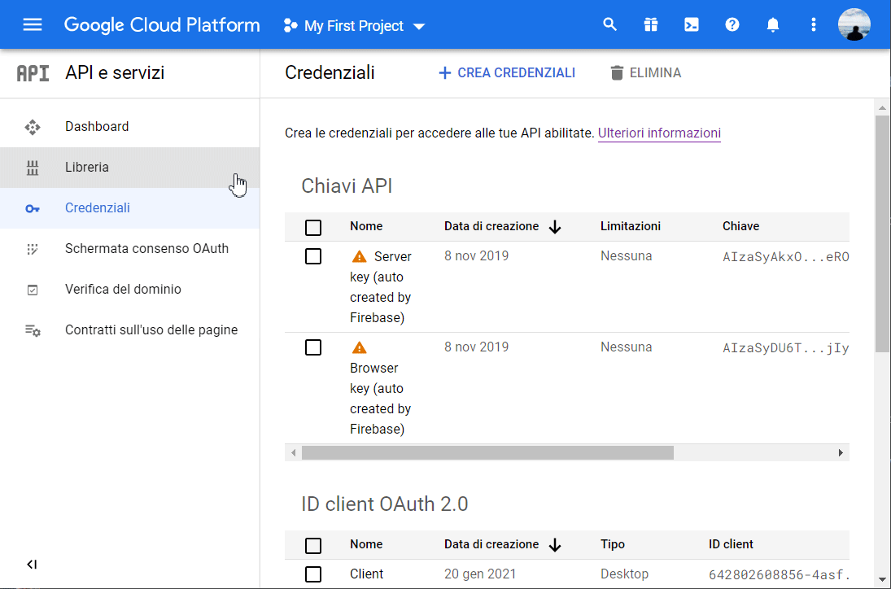The height and width of the screenshot is (589, 891).
Task: Open the help question mark icon
Action: tap(732, 24)
